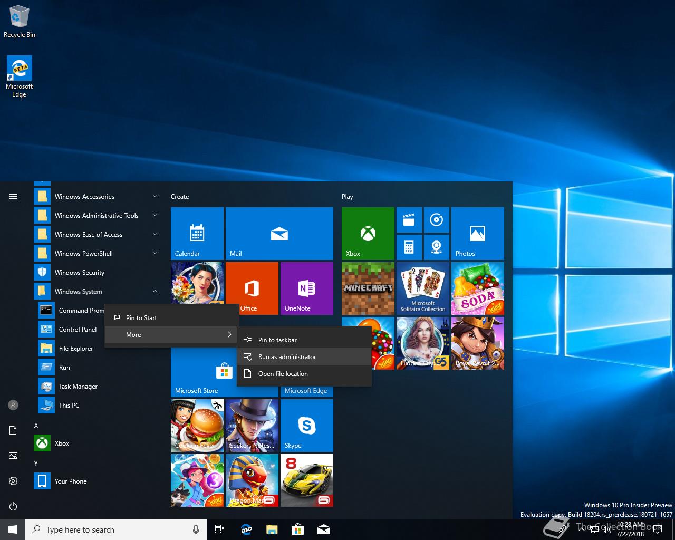The width and height of the screenshot is (675, 540).
Task: Open Mail from the taskbar
Action: coord(324,529)
